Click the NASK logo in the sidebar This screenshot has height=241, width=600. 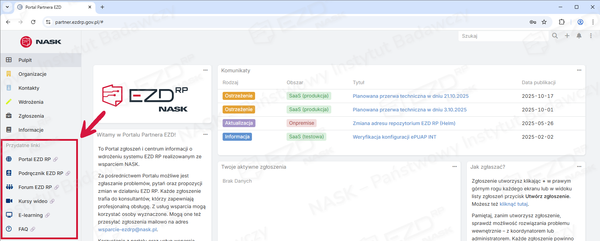[41, 42]
